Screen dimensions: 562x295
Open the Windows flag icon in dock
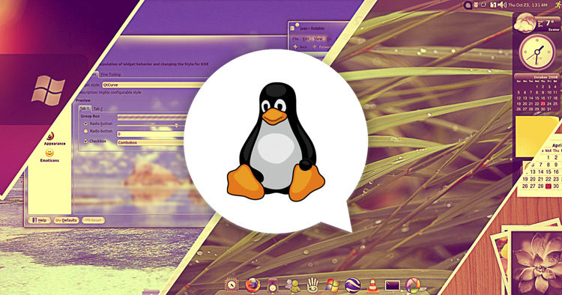[x=332, y=285]
